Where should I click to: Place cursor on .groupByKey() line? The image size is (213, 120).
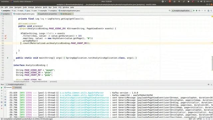click(x=30, y=41)
